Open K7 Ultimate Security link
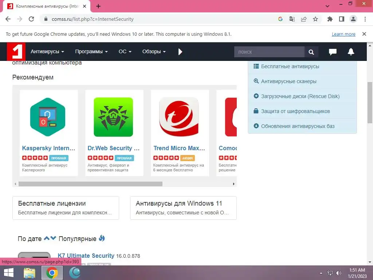 click(x=86, y=256)
